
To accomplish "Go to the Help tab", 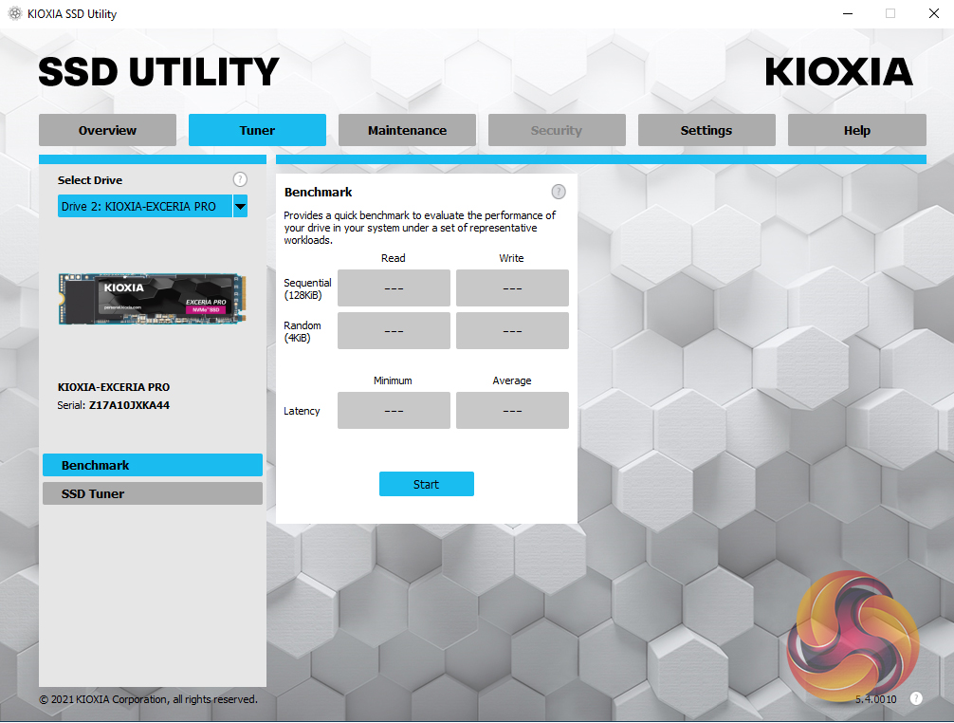I will [856, 130].
